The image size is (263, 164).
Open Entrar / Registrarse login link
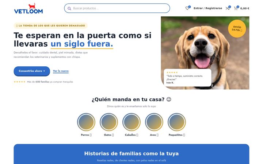click(208, 8)
